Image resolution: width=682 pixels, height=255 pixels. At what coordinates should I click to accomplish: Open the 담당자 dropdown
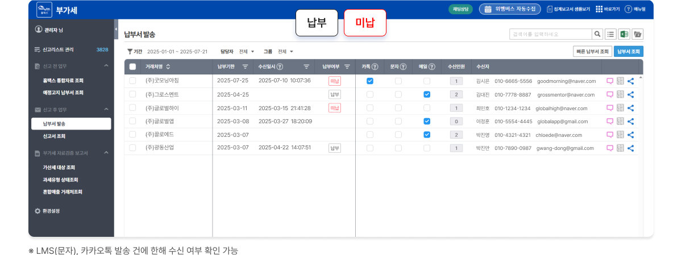pos(247,52)
